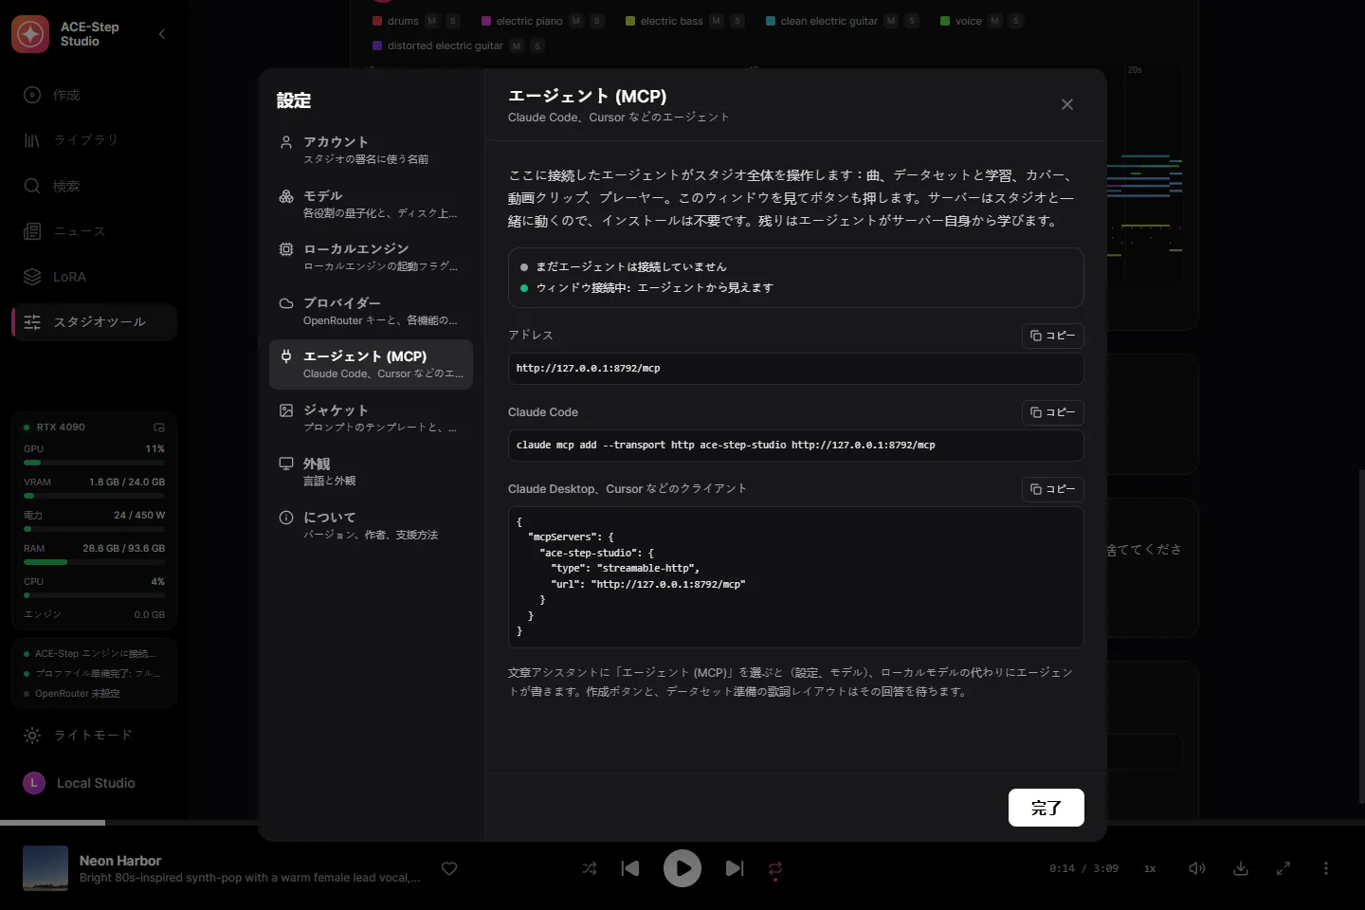Toggle shuffle playback

(x=590, y=868)
